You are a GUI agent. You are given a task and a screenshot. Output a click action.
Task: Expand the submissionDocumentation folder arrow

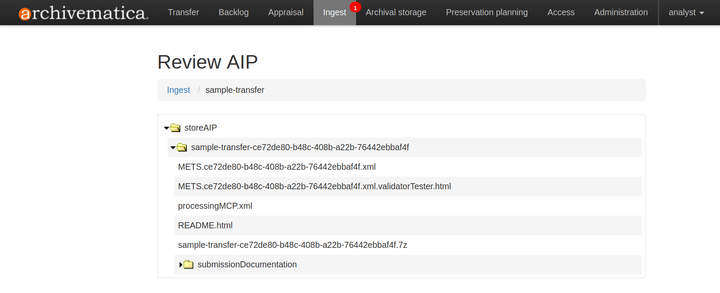point(181,264)
